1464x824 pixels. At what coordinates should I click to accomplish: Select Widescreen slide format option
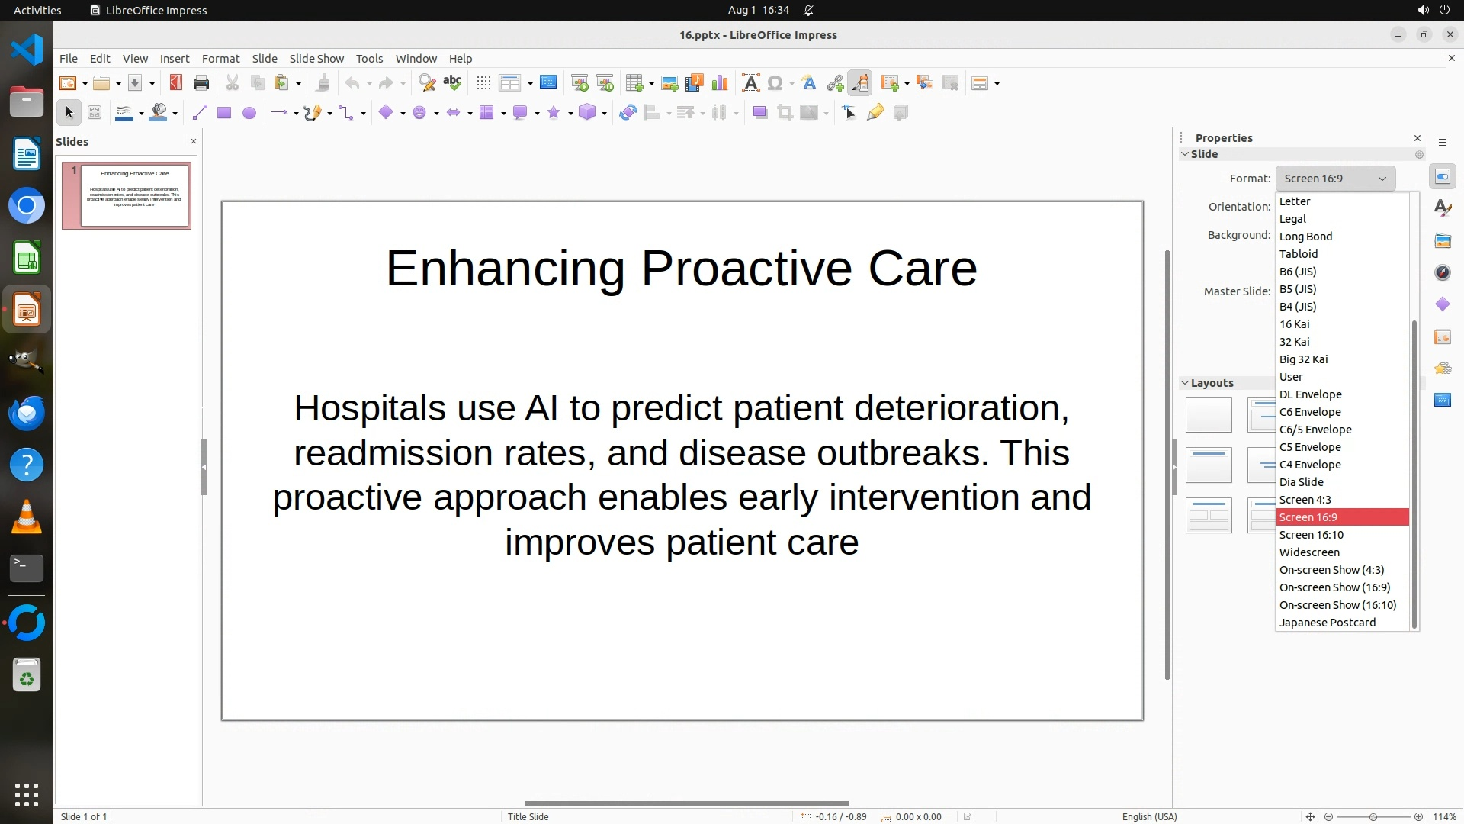click(1309, 552)
